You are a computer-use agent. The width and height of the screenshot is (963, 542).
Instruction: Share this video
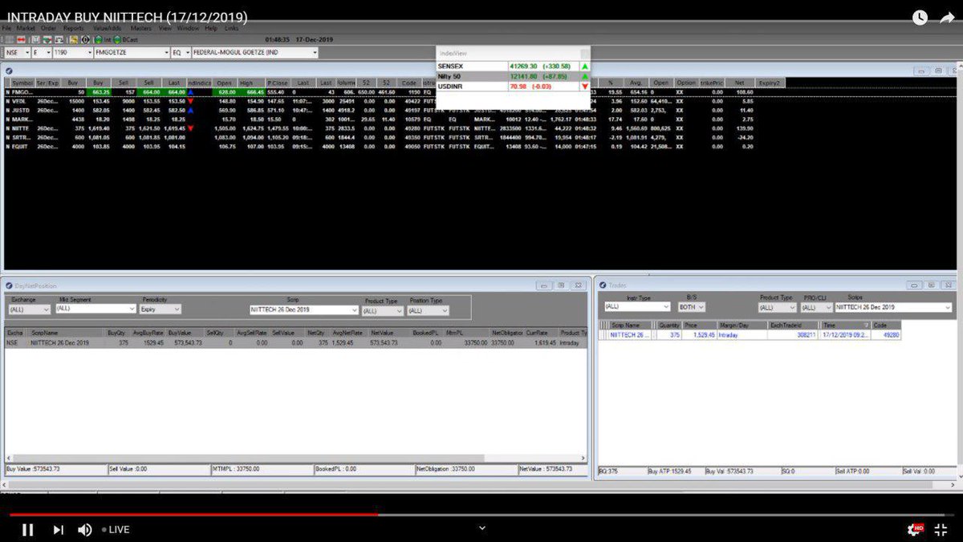point(946,17)
